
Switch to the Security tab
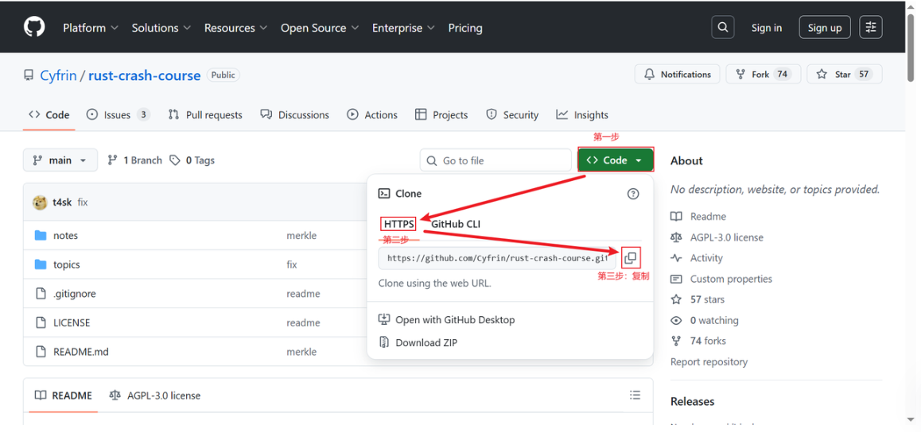click(x=512, y=115)
